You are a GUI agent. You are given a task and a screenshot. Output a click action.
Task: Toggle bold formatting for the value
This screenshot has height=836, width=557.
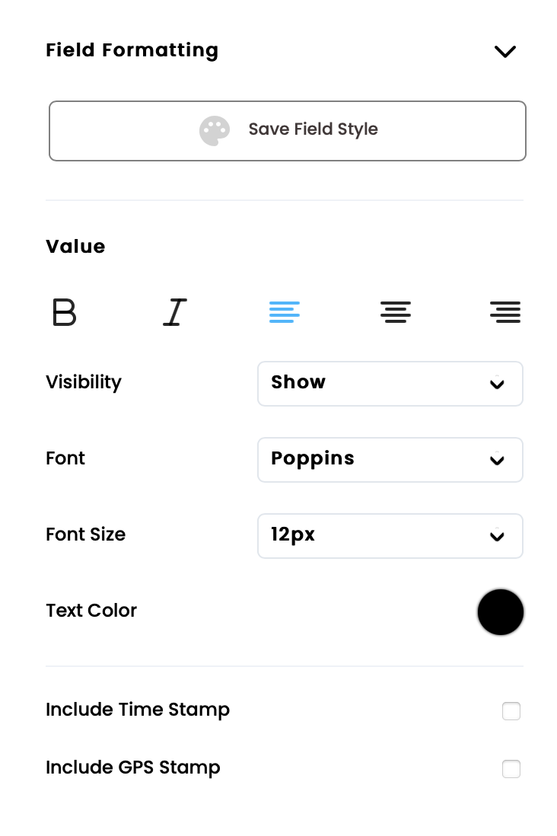(65, 312)
